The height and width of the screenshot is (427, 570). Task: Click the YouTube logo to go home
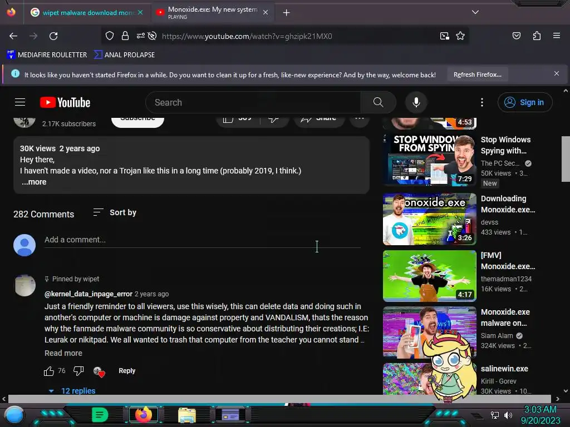[x=65, y=102]
